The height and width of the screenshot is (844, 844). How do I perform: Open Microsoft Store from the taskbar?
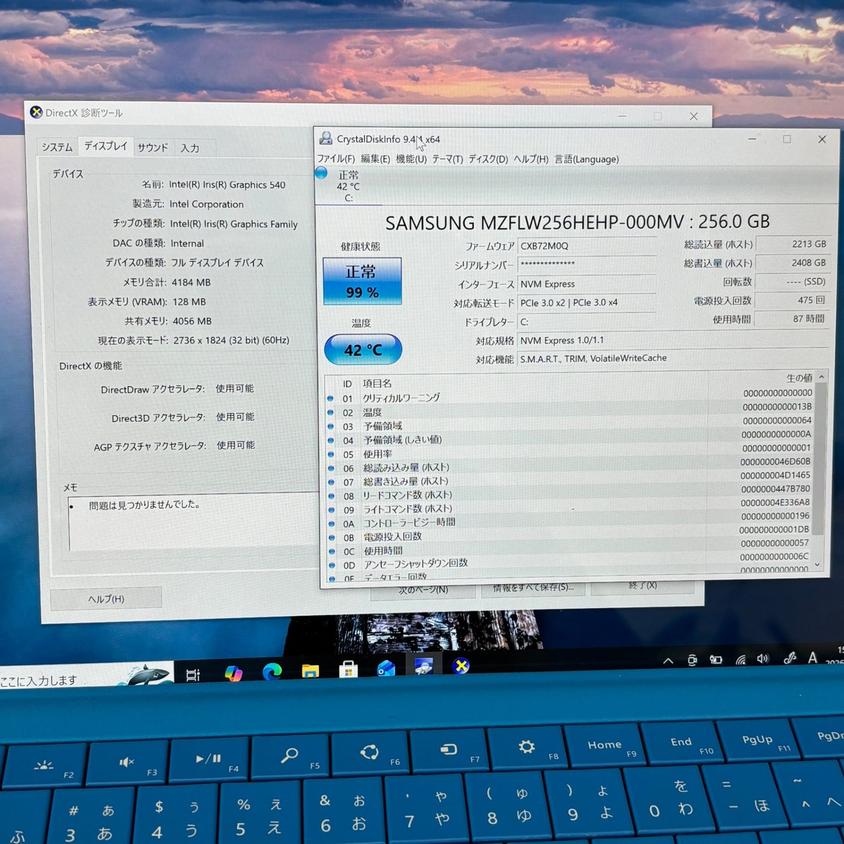348,669
